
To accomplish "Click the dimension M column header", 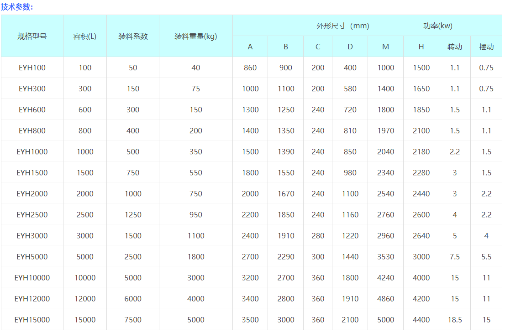I will 386,47.
